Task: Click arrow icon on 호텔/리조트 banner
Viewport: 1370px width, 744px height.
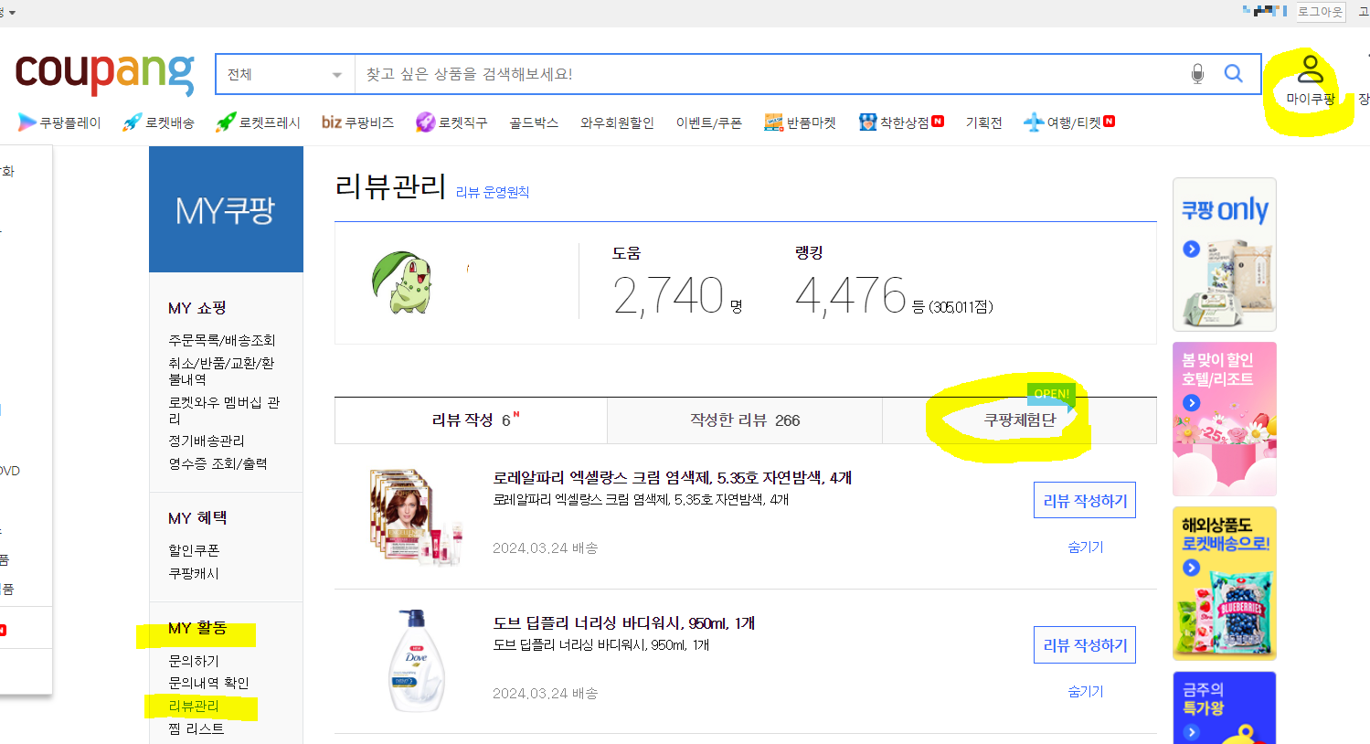Action: click(x=1191, y=403)
